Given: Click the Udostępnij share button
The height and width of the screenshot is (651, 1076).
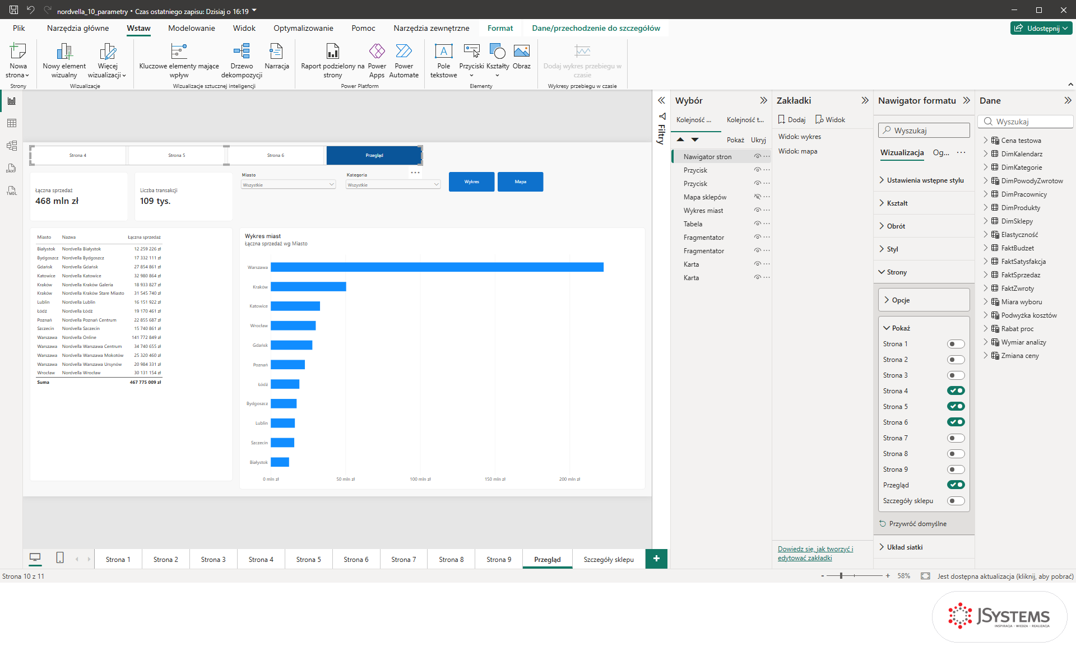Looking at the screenshot, I should pos(1041,28).
